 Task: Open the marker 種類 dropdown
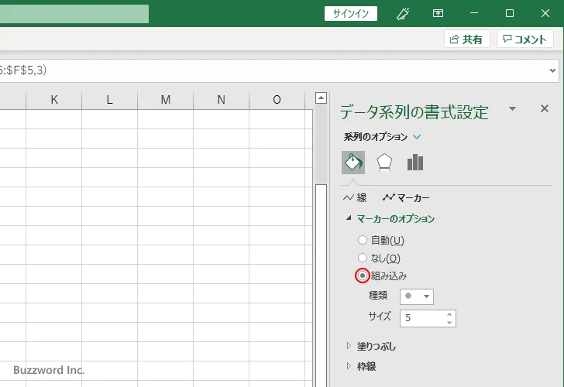417,296
